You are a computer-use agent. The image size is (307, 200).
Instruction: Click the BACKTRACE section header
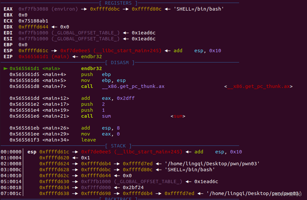[x=118, y=198]
